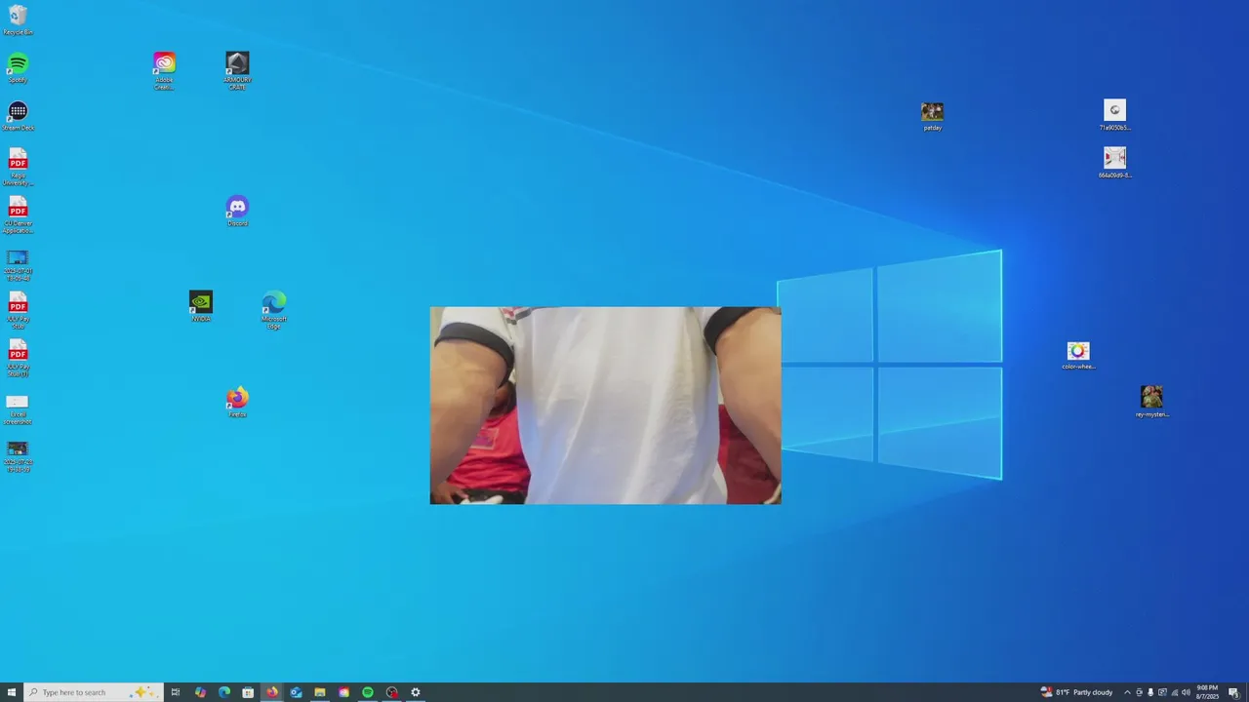Open the clock showing 9:08 PM
Viewport: 1249px width, 702px height.
tap(1207, 692)
